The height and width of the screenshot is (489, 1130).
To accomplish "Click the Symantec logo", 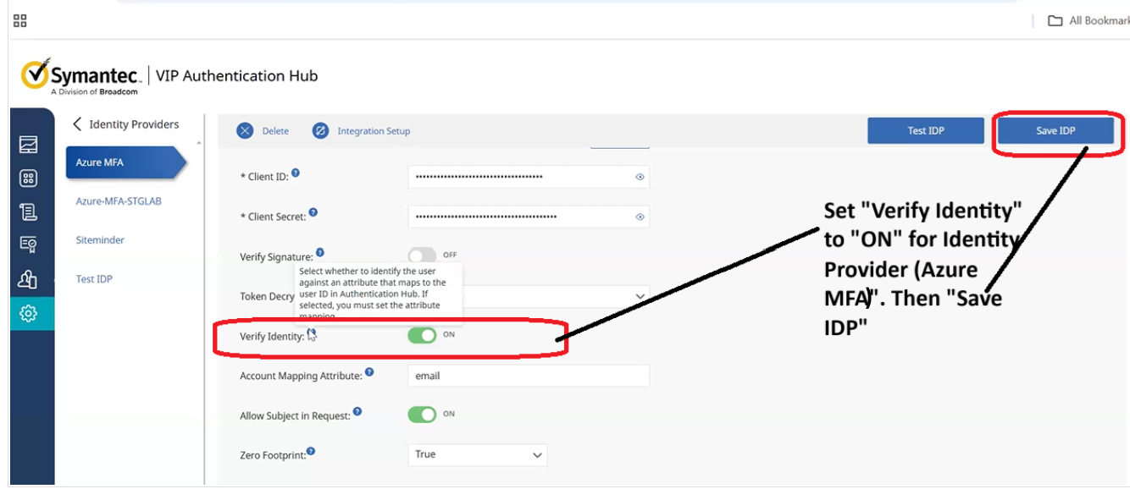I will [84, 76].
